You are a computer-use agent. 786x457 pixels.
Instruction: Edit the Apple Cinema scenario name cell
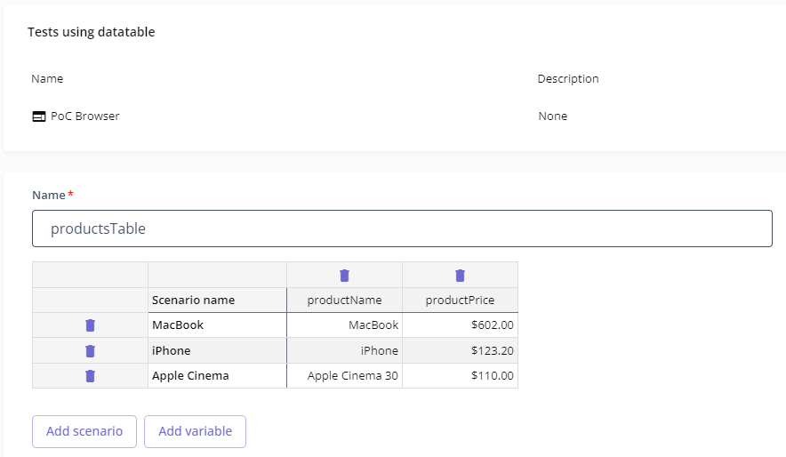click(217, 376)
